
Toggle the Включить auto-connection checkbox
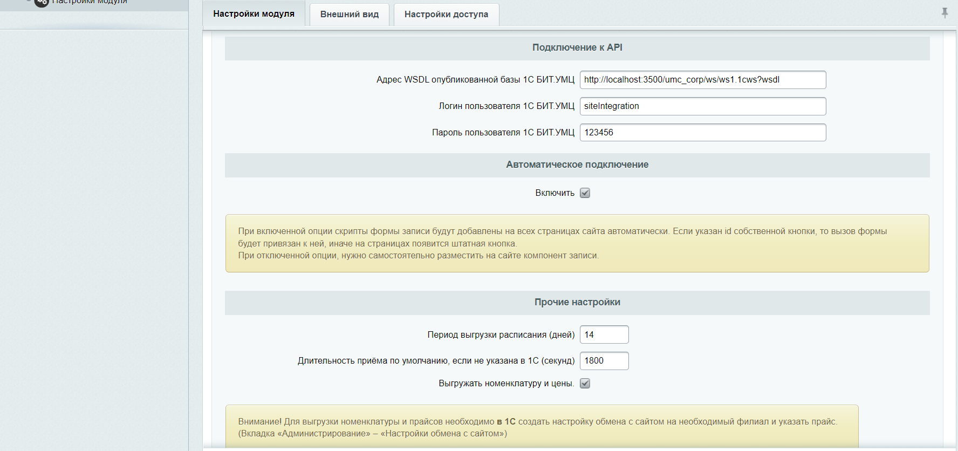pos(585,193)
